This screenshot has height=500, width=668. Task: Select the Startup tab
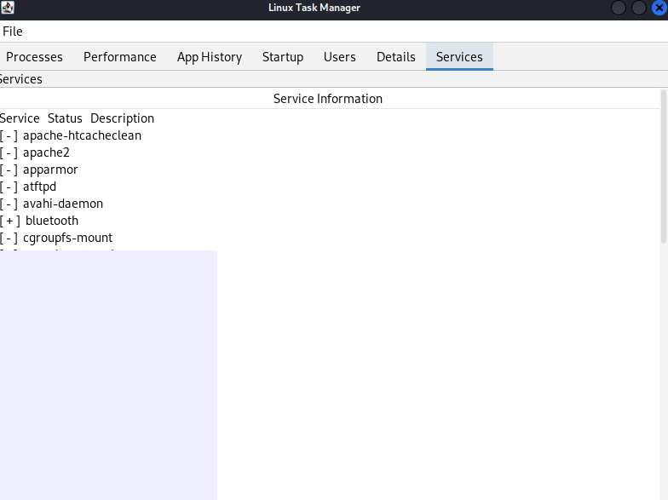point(283,57)
